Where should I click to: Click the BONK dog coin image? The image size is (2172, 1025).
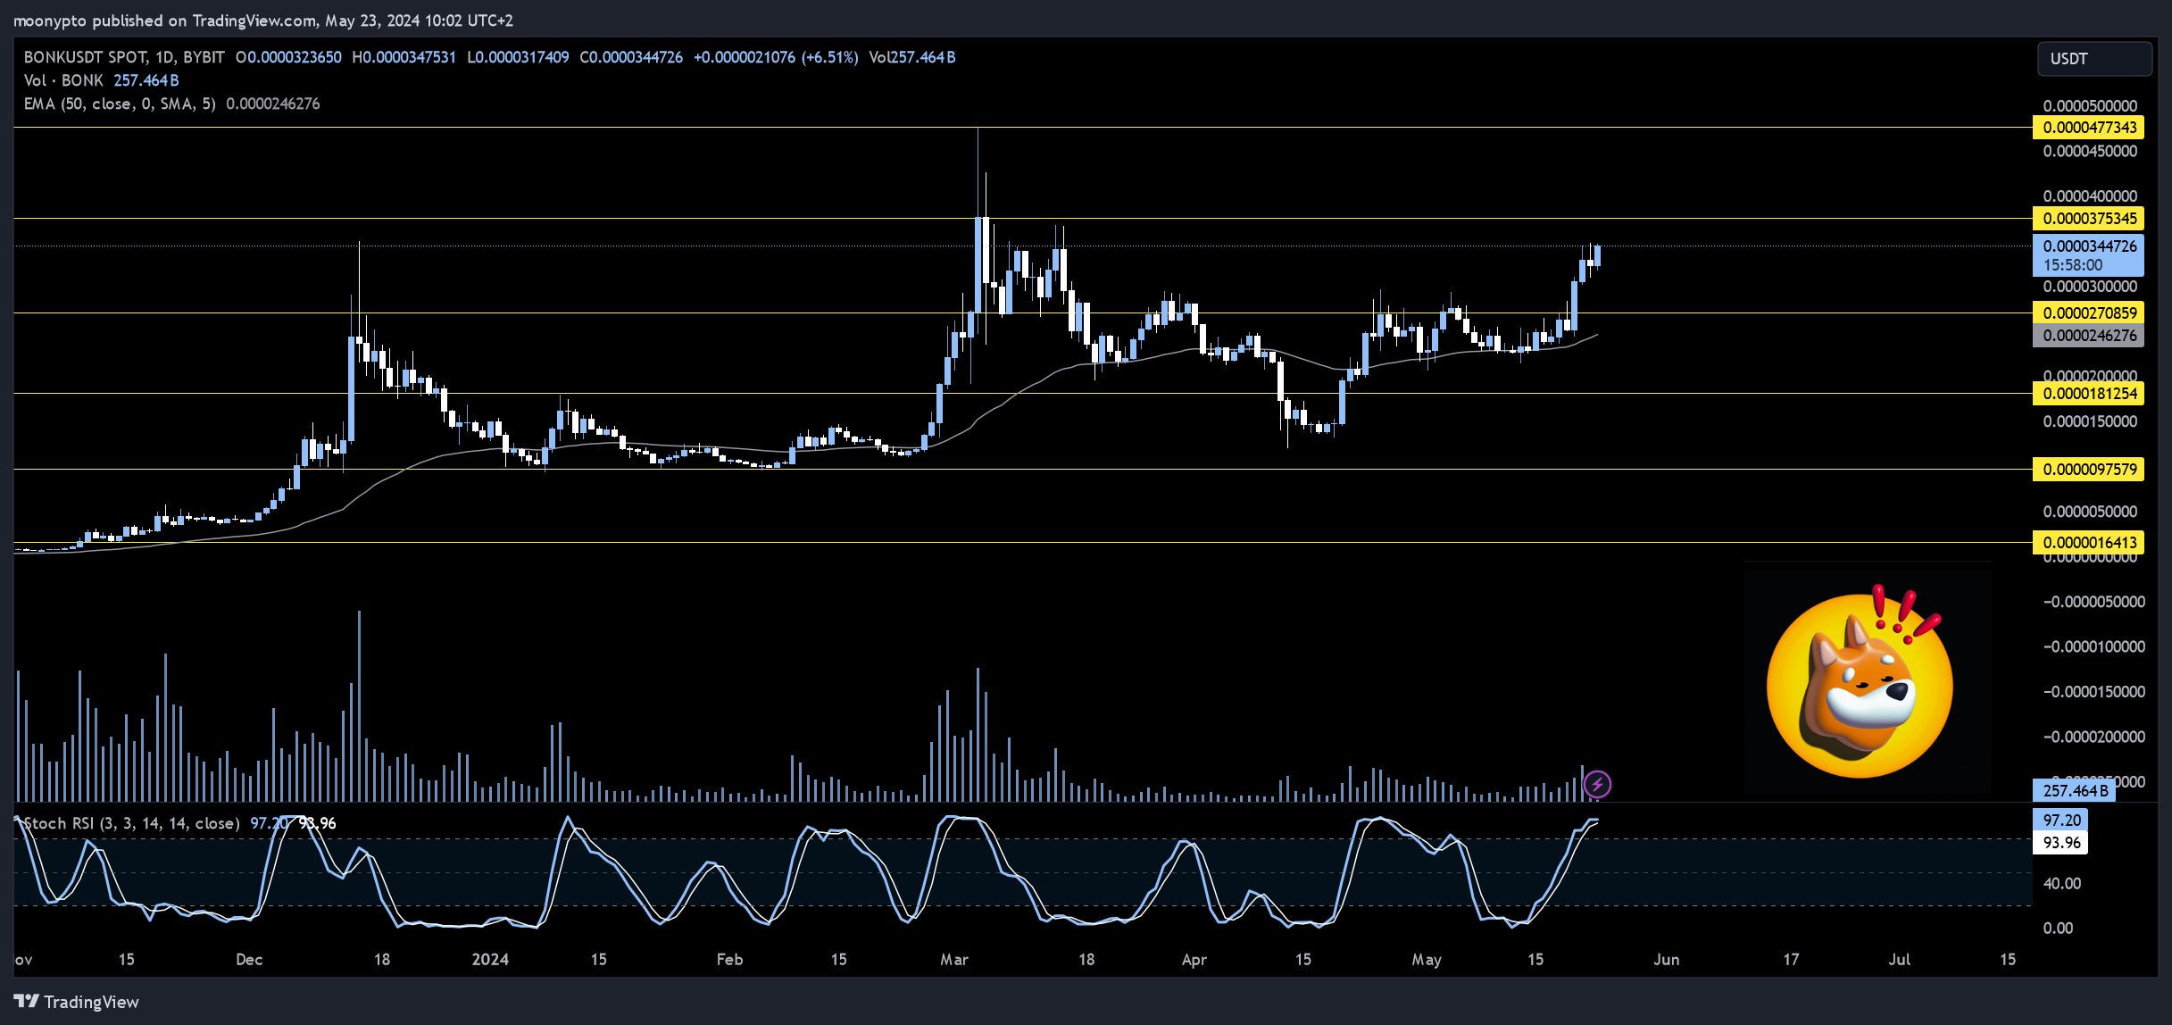pyautogui.click(x=1860, y=682)
